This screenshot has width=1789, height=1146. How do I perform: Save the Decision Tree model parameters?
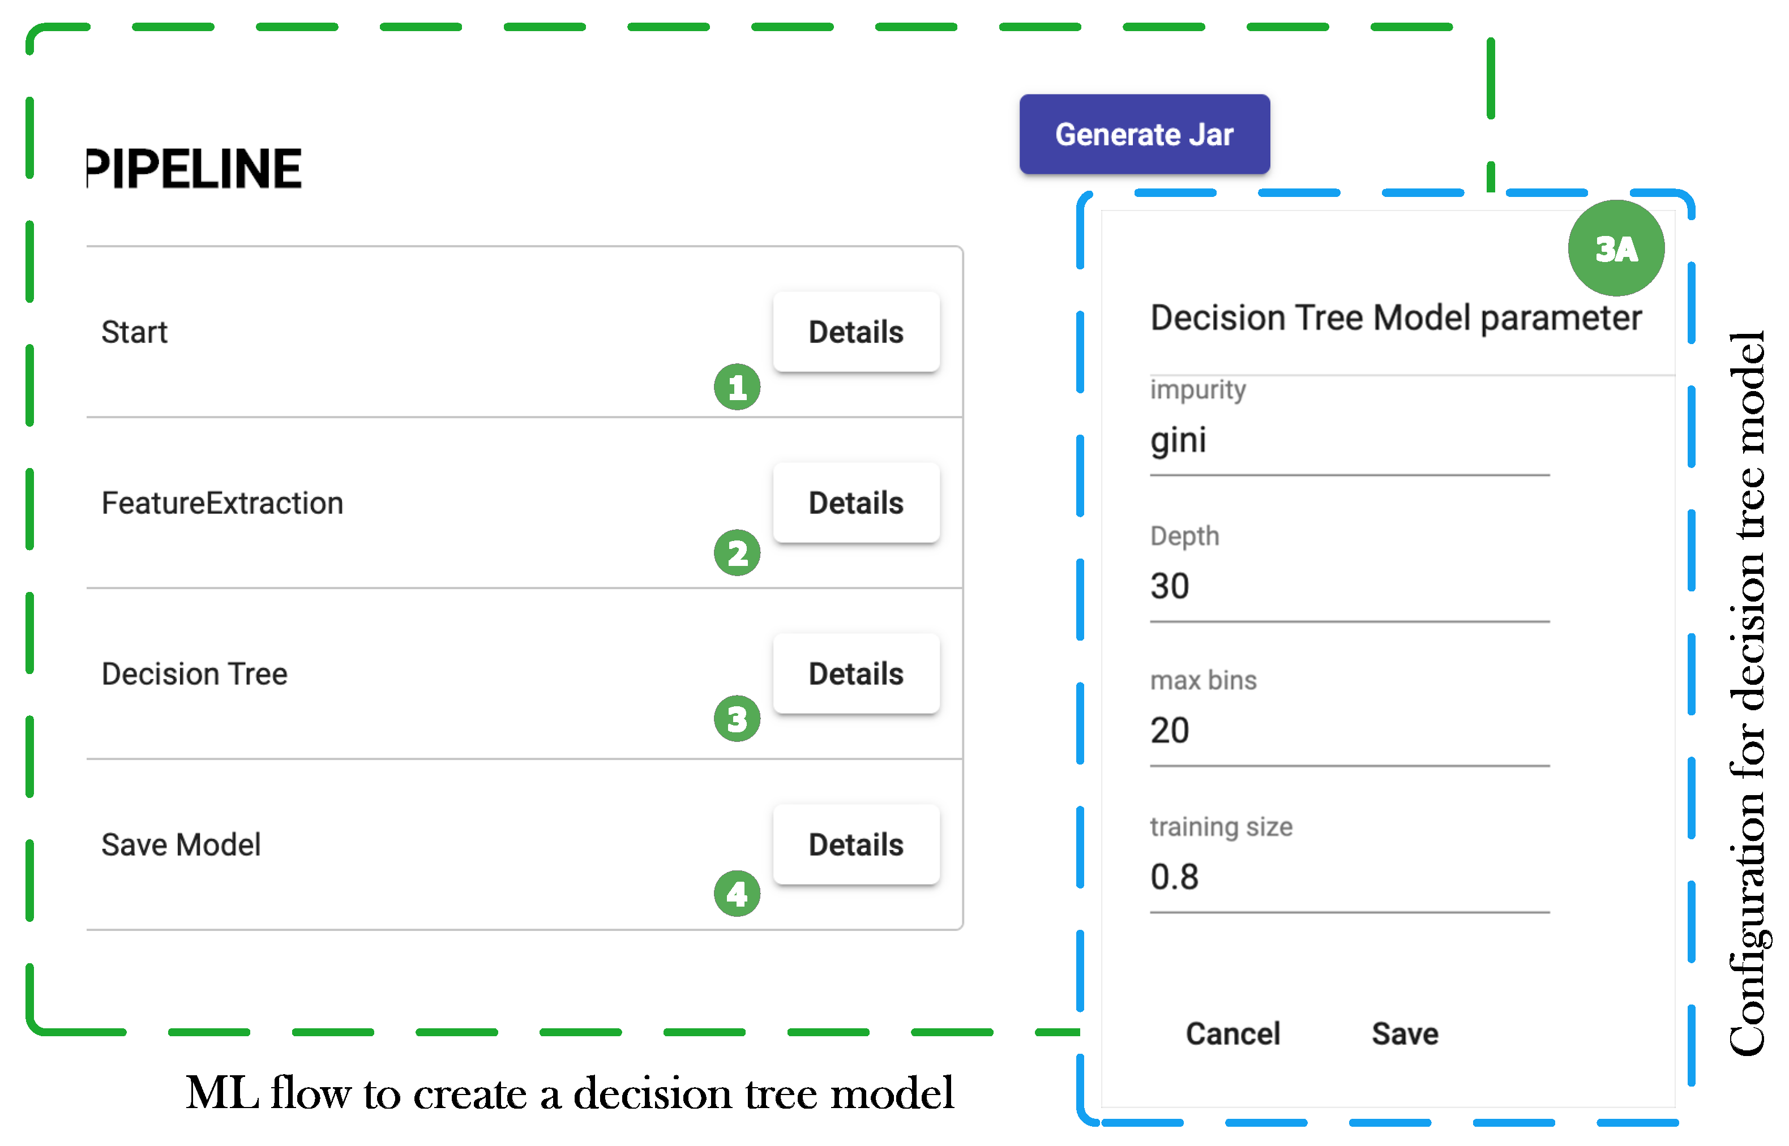[x=1404, y=1033]
